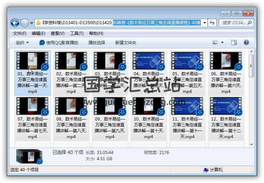Click file name text of 12 第十二天.mp4
264x183 pixels.
[226, 128]
